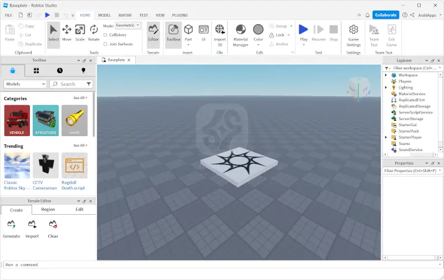Click See All next to Categories

pyautogui.click(x=80, y=98)
